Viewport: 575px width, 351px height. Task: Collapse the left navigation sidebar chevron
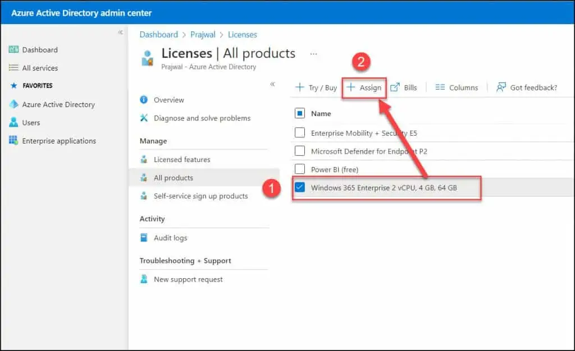(x=120, y=33)
